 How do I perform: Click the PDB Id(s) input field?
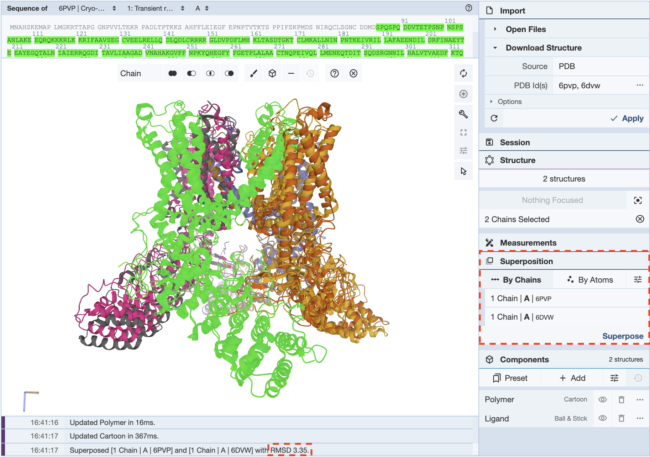click(594, 85)
